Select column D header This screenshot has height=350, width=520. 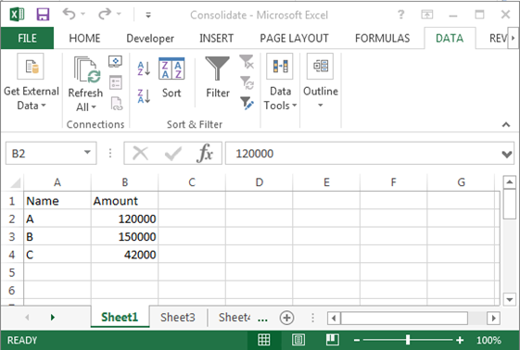pyautogui.click(x=260, y=182)
